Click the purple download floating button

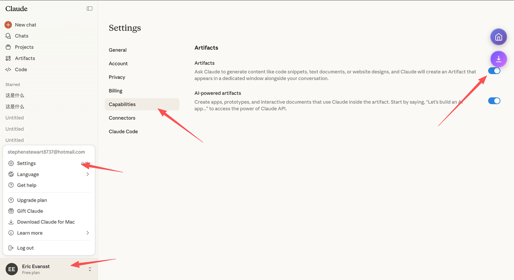coord(498,59)
